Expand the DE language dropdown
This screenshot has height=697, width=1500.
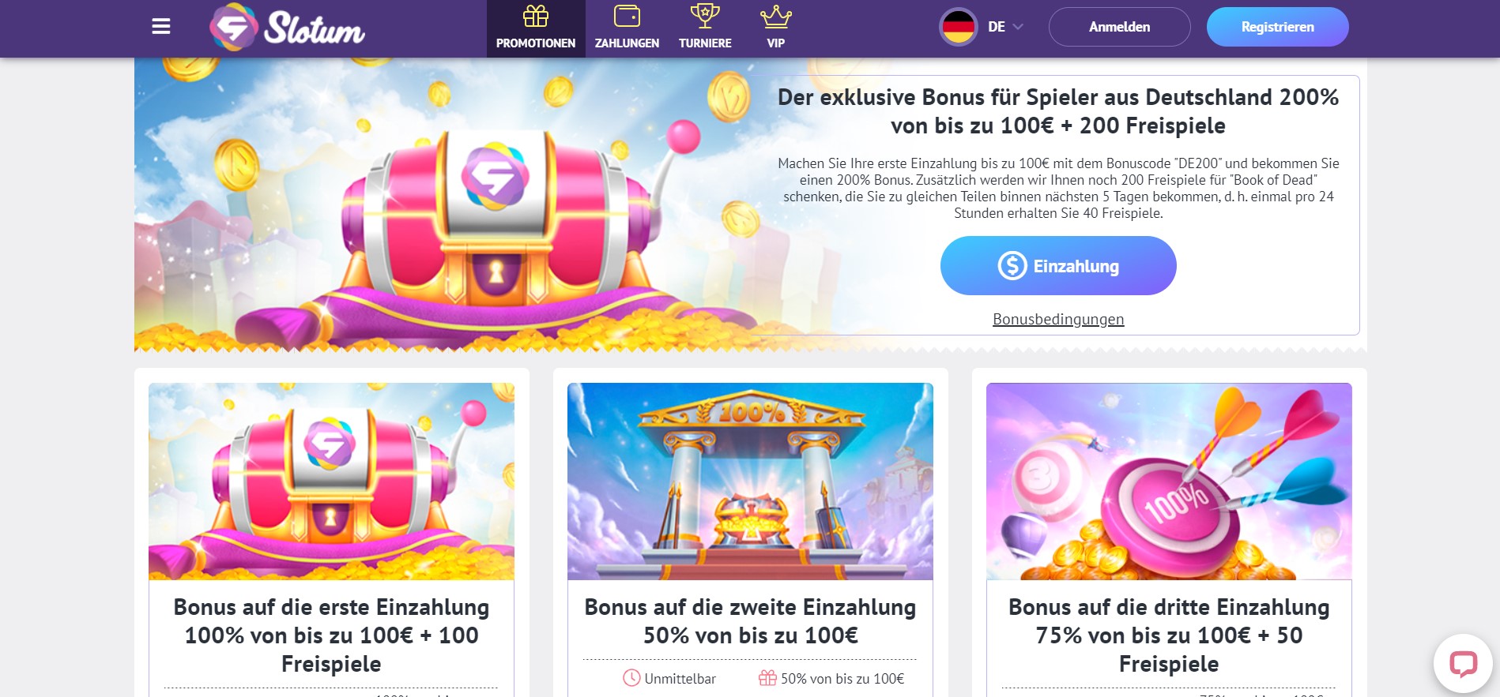pos(1006,27)
